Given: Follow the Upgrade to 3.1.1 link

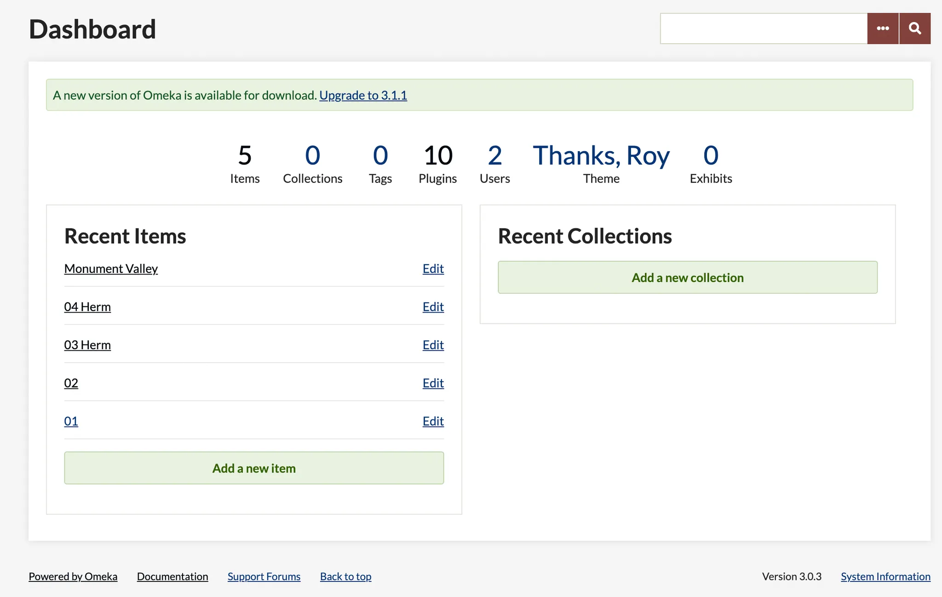Looking at the screenshot, I should coord(363,95).
